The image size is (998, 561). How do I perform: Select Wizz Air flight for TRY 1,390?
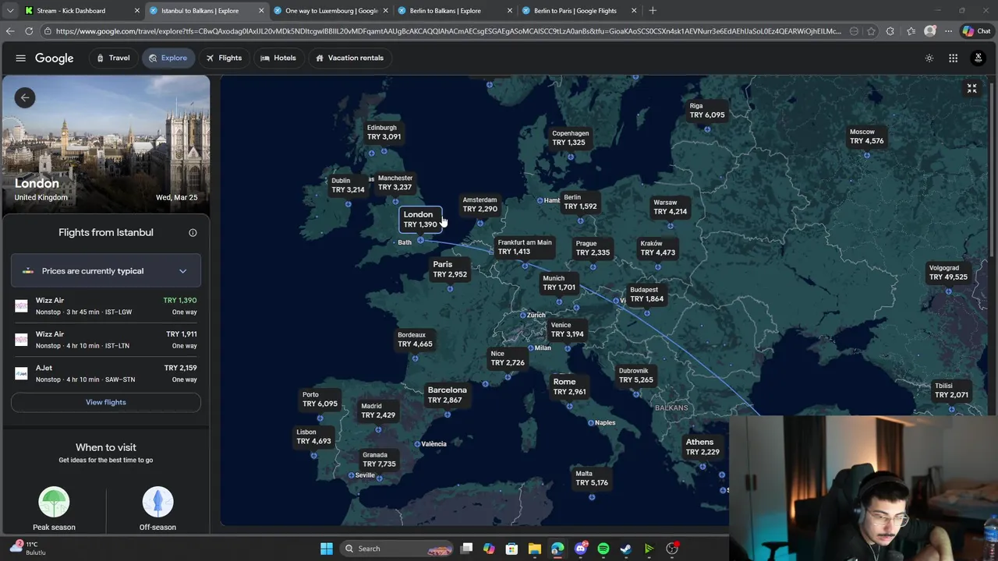pos(106,305)
